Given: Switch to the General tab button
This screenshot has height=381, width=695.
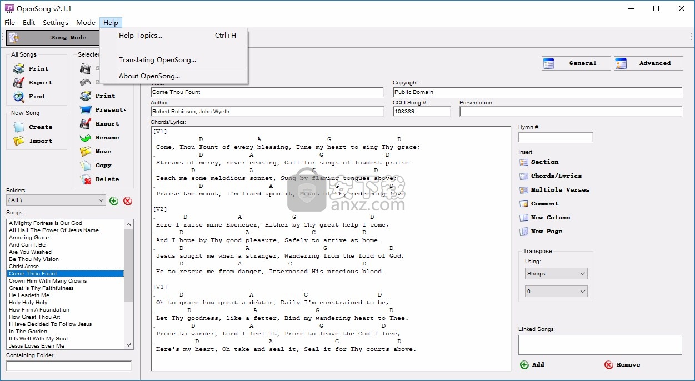Looking at the screenshot, I should pyautogui.click(x=576, y=63).
